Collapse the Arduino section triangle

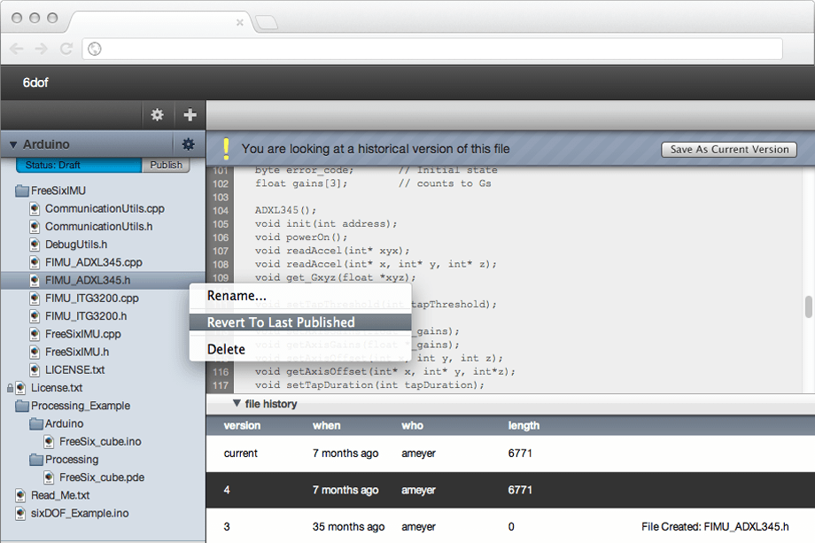(x=13, y=144)
